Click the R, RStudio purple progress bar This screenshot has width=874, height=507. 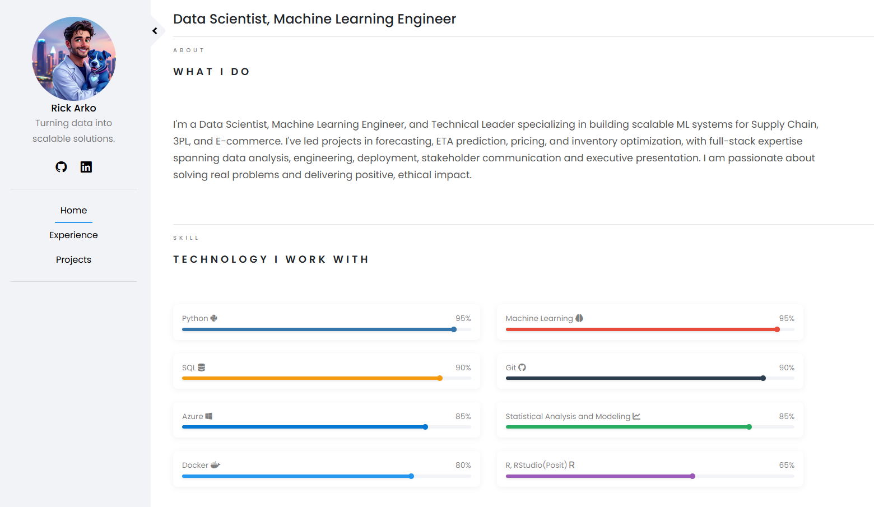(x=599, y=476)
